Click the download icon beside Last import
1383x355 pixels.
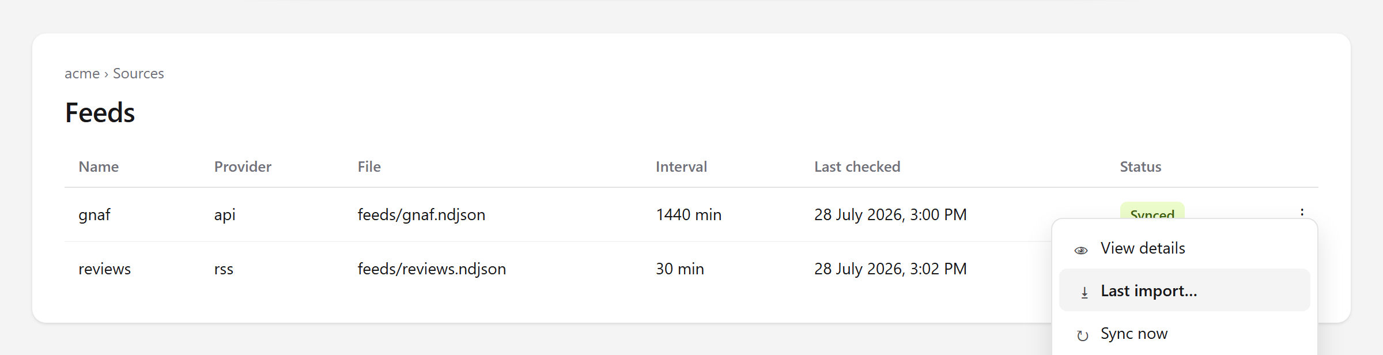(x=1085, y=293)
